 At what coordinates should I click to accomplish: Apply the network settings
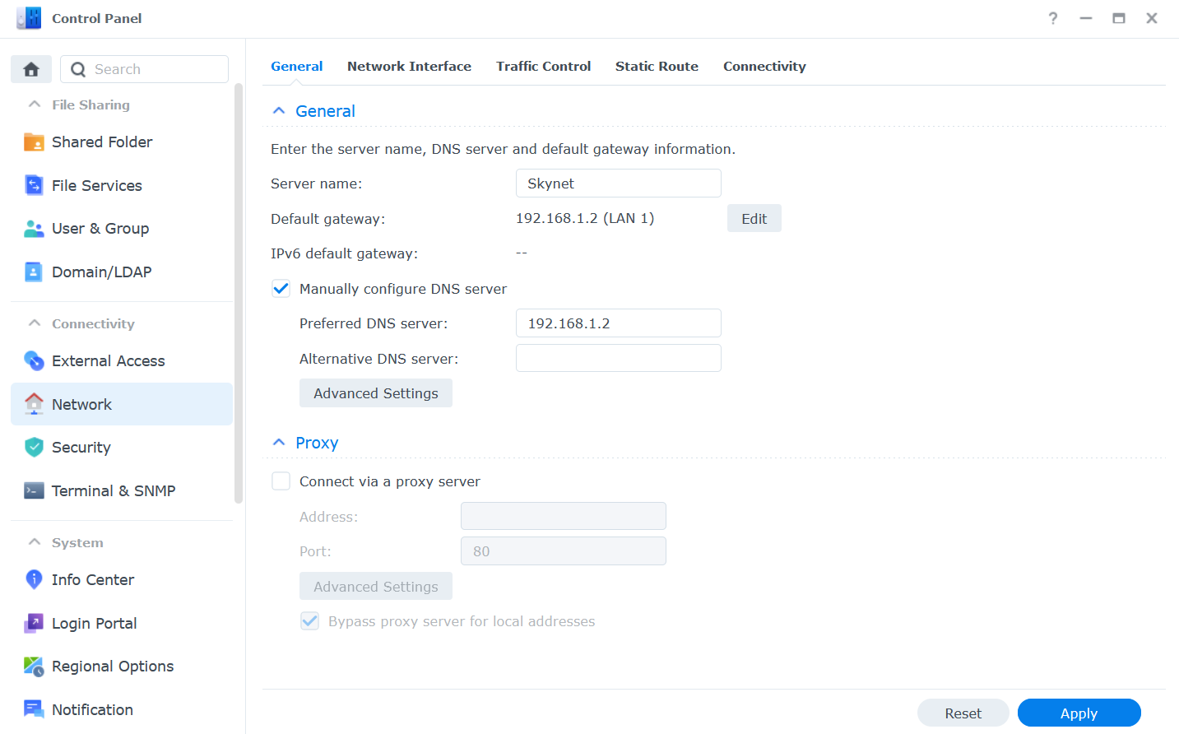[1079, 713]
